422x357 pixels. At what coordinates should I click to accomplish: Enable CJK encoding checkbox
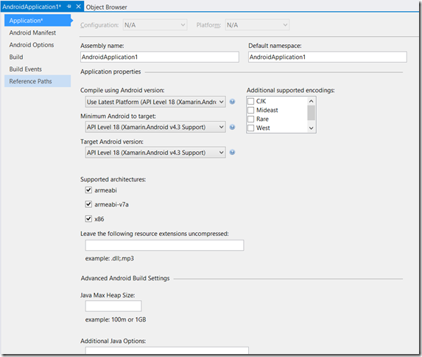point(250,101)
